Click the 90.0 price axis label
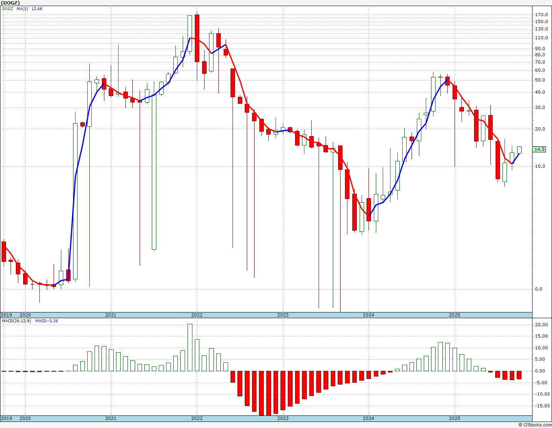The width and height of the screenshot is (552, 428). coord(540,49)
